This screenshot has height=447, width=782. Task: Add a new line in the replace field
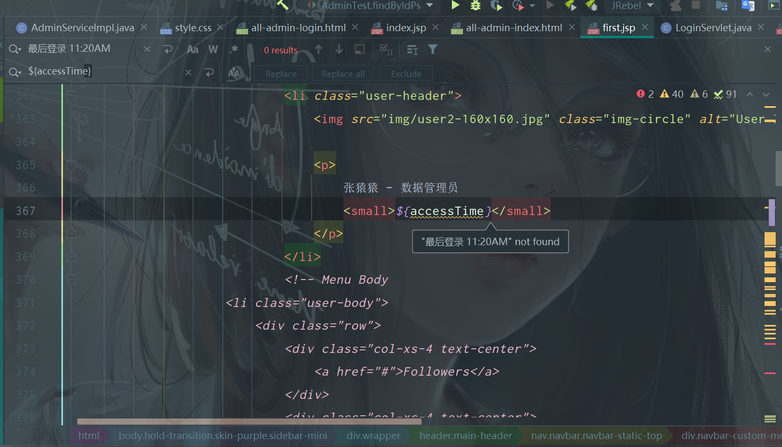click(210, 72)
